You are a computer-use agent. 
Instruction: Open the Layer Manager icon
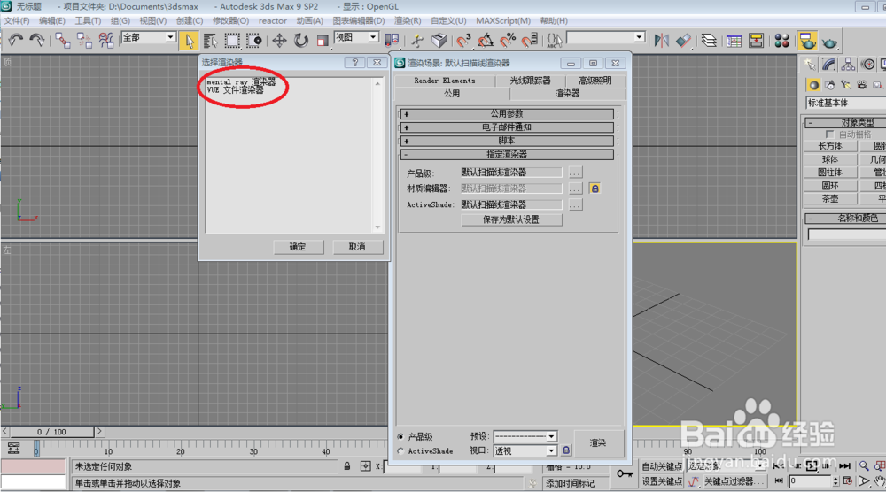click(x=709, y=41)
